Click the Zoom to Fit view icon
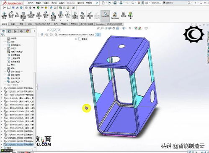Image resolution: width=209 pixels, height=153 pixels. tap(98, 28)
